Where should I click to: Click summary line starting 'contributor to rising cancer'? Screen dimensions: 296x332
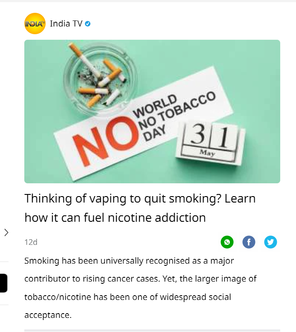pos(140,279)
